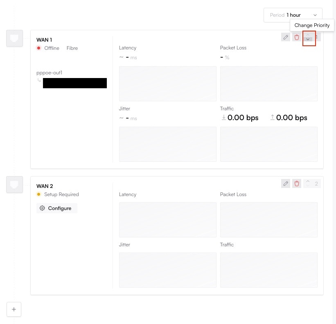Click the WAN 2 Packet Loss label

pos(233,194)
